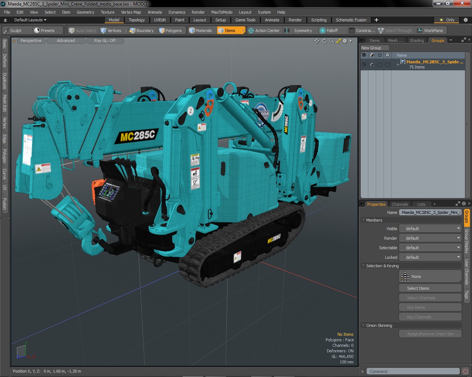Add a new layout tab with plus

tap(376, 20)
